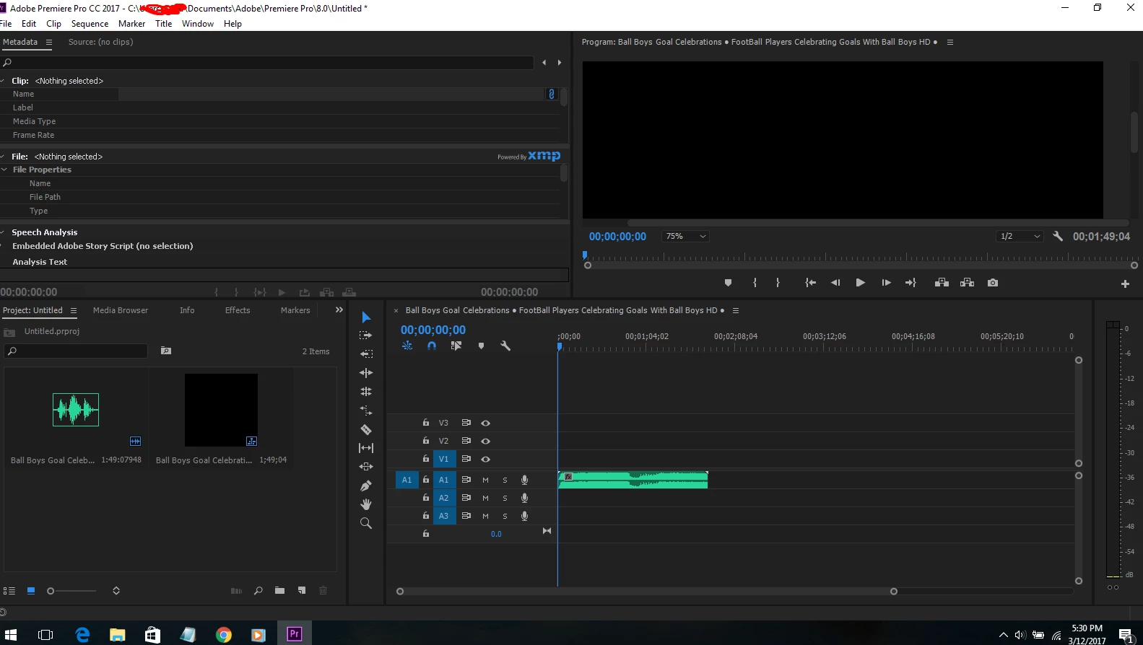Switch to Effects tab

(238, 310)
